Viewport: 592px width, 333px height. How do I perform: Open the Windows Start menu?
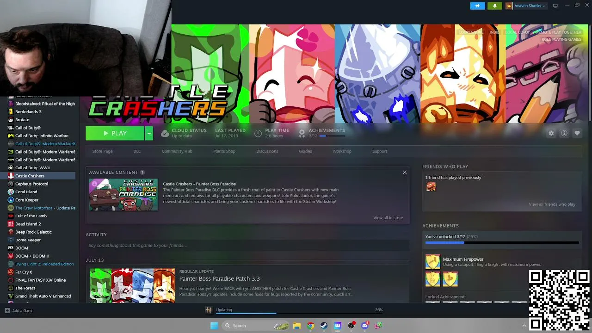pyautogui.click(x=214, y=326)
